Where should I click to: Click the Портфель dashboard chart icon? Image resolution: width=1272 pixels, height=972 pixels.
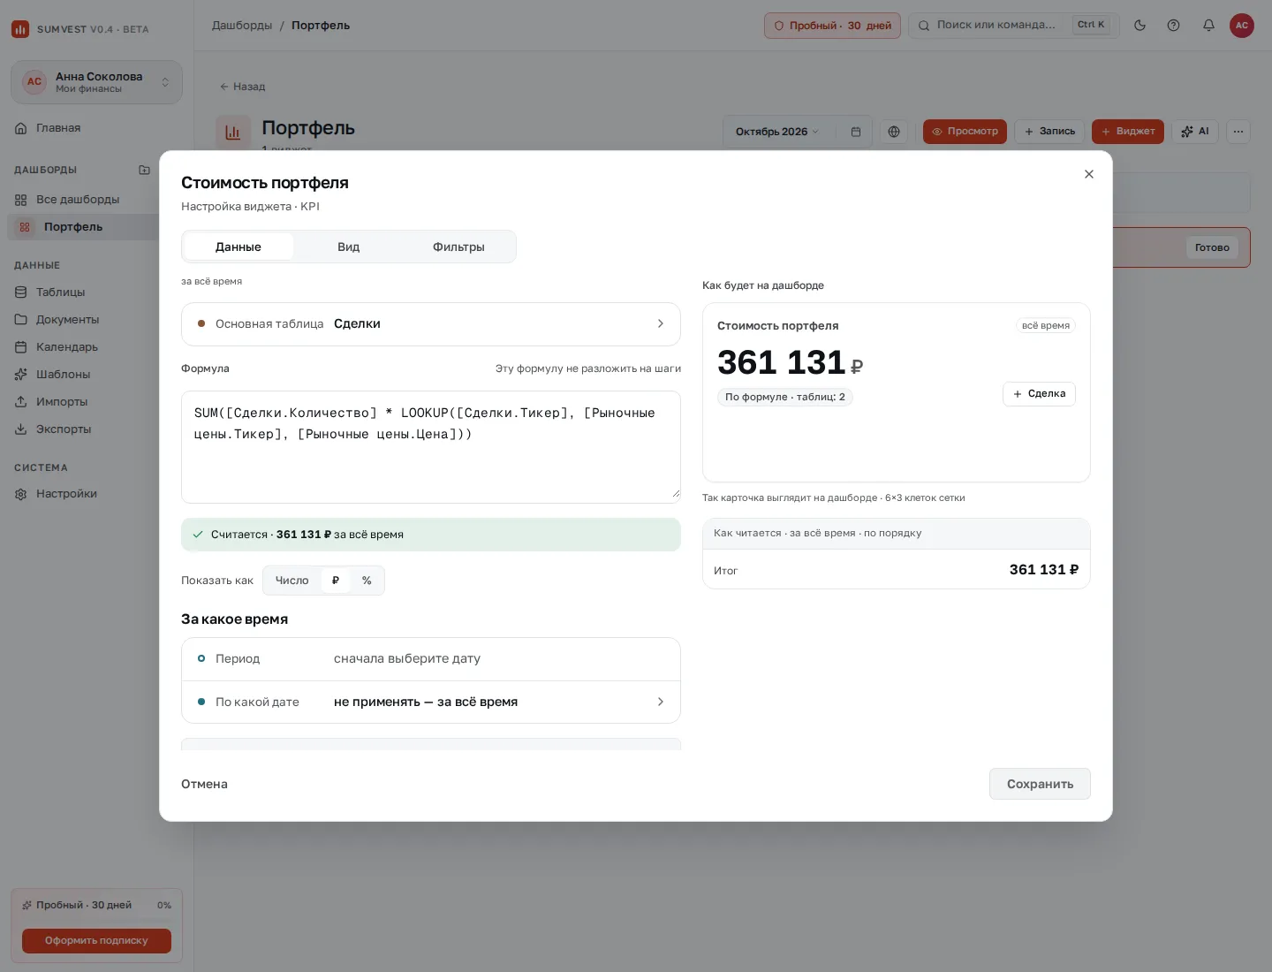click(233, 132)
